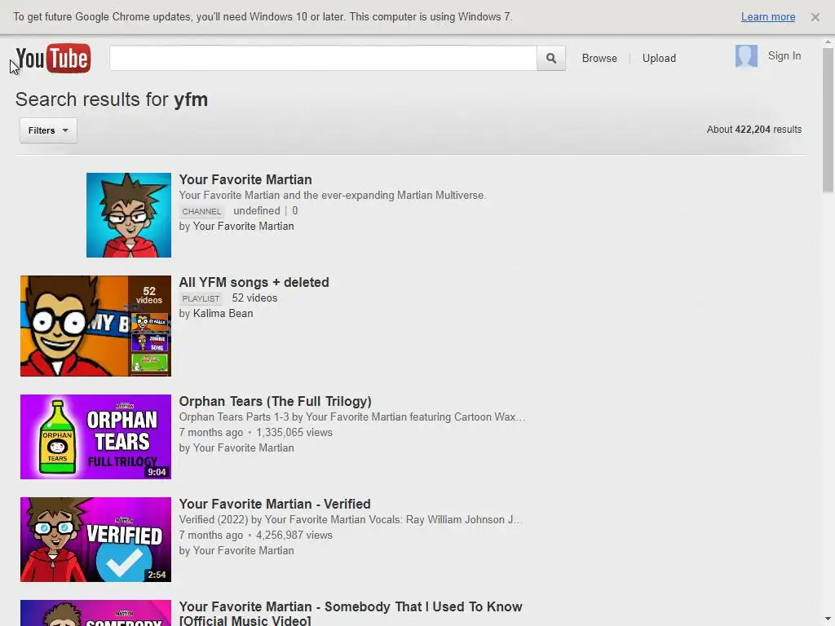The image size is (835, 626).
Task: Click the Martian Multiverse channel description
Action: [x=333, y=196]
